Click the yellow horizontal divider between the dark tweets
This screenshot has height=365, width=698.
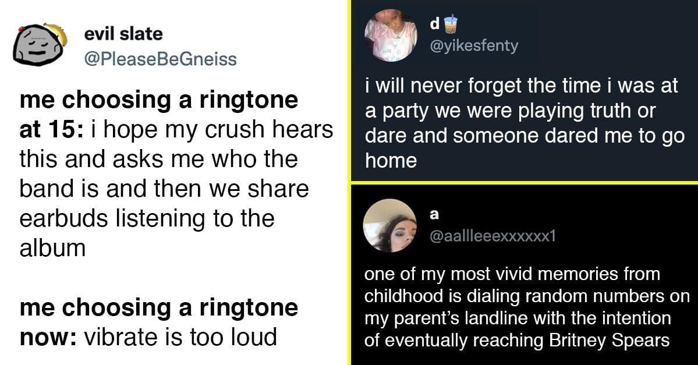pos(524,182)
